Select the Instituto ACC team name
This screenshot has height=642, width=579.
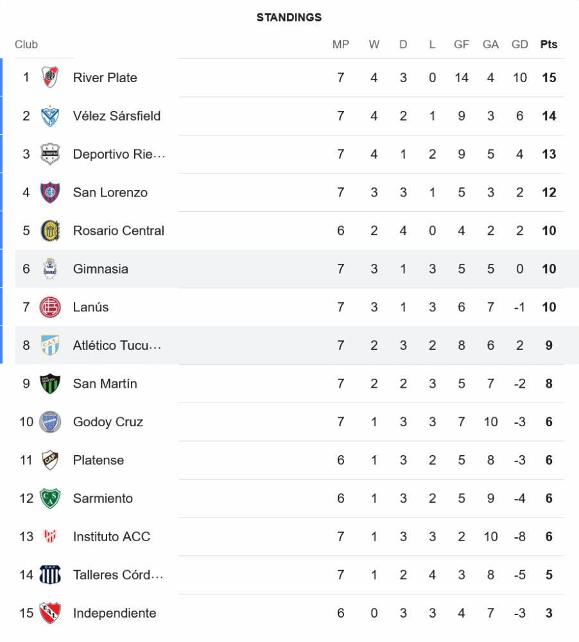[111, 537]
